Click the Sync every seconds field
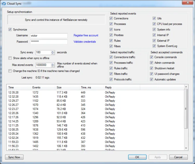The width and height of the screenshot is (195, 164). 43,52
